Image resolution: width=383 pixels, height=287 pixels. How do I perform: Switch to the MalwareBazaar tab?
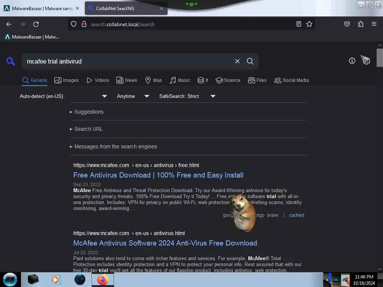pyautogui.click(x=42, y=9)
